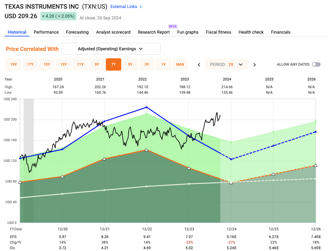Select the 19Y time range button
This screenshot has height=251, width=328.
click(x=14, y=64)
